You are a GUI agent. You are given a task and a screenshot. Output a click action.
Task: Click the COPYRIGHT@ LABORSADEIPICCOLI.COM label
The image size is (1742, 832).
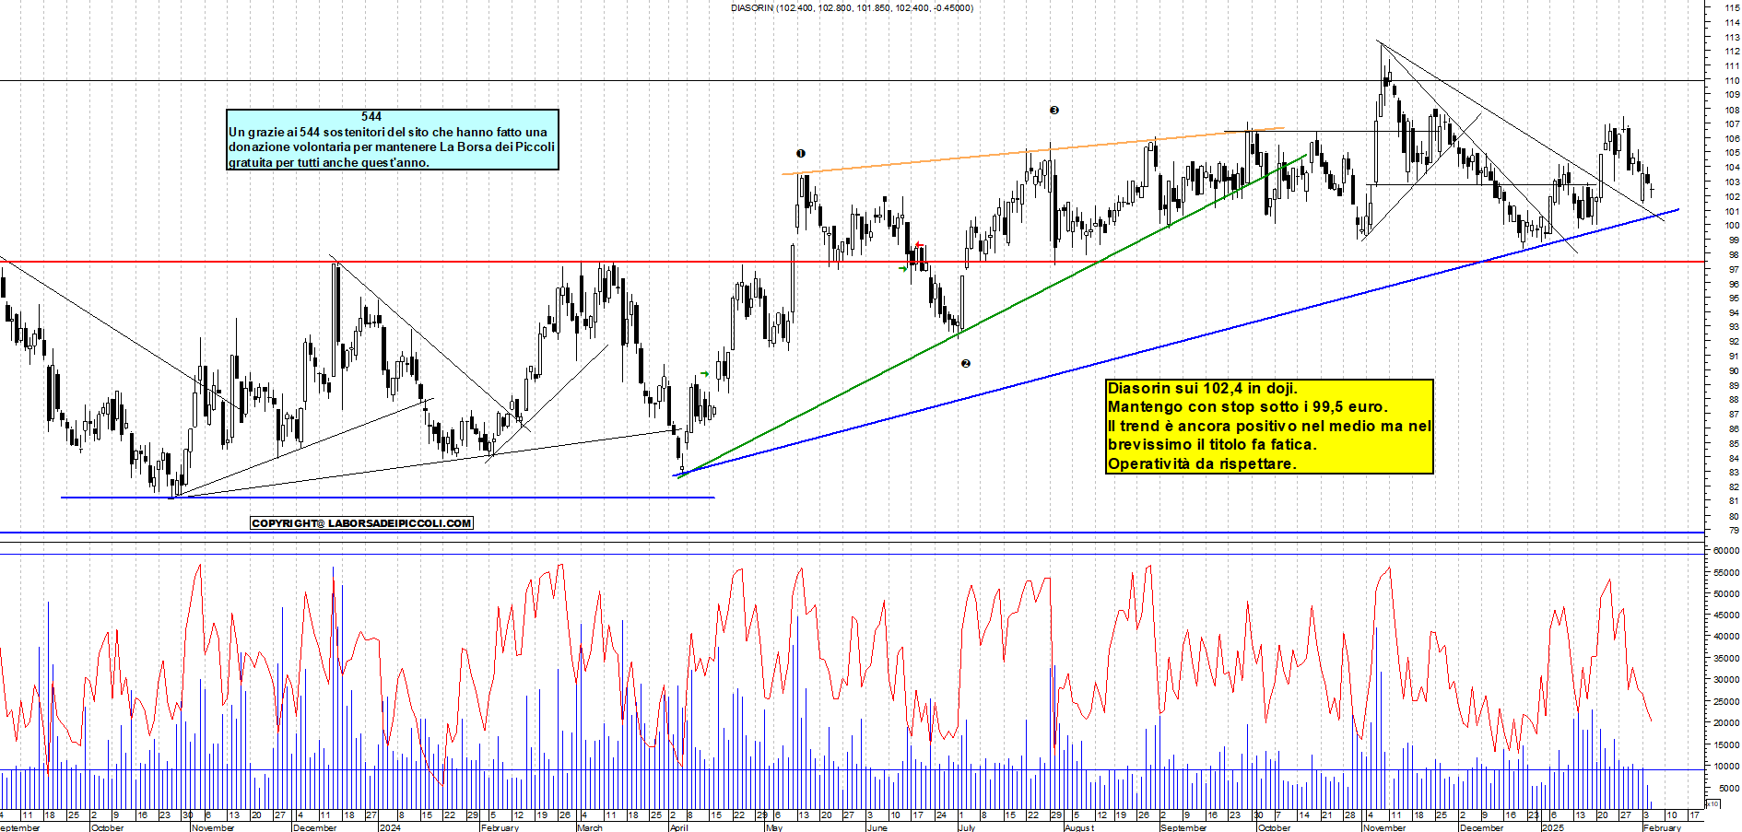361,523
